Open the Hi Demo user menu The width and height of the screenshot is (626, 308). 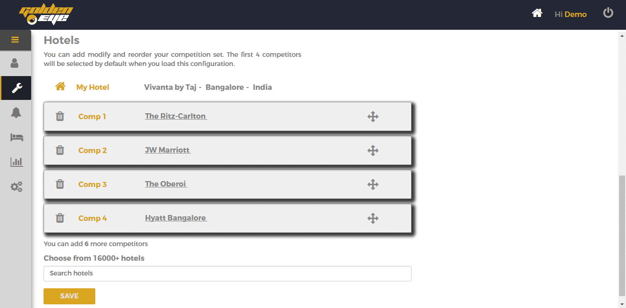[571, 14]
